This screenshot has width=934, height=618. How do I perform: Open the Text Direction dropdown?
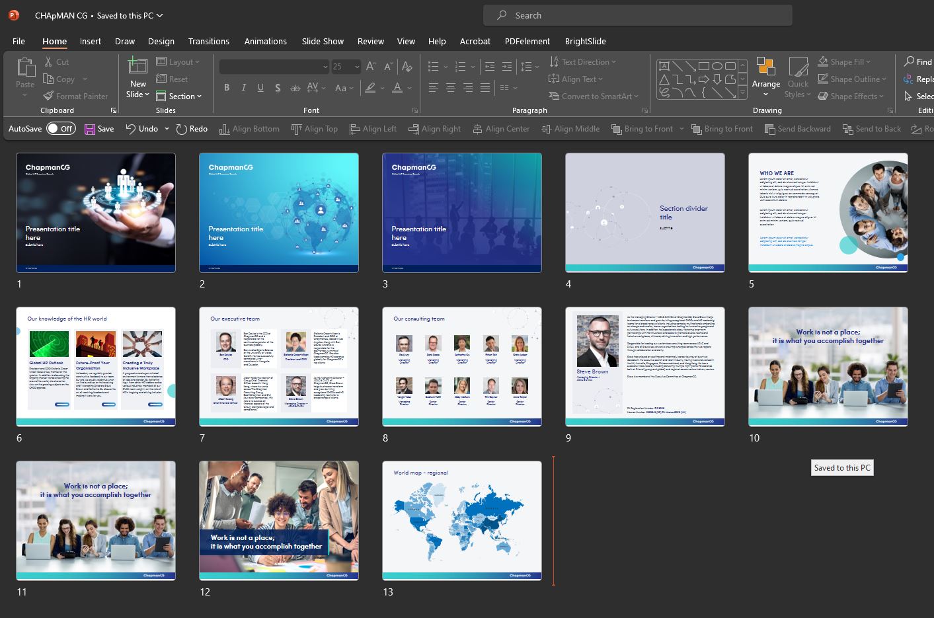(582, 61)
